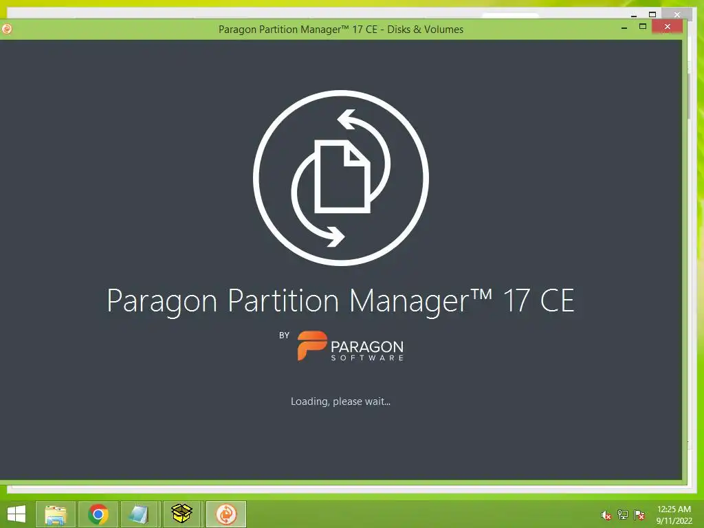The image size is (704, 528).
Task: Click the background window's vertical scrollbar
Action: coord(688,96)
